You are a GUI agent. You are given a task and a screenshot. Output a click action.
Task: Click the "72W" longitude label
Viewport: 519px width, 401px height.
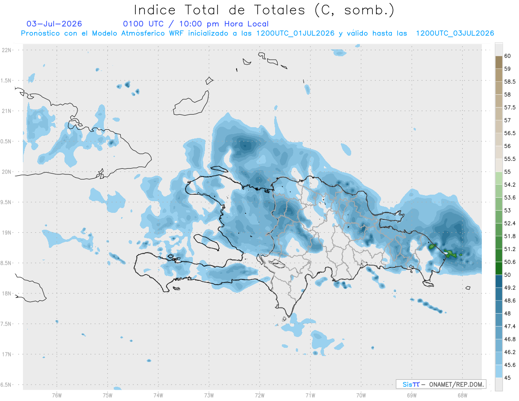pyautogui.click(x=259, y=395)
